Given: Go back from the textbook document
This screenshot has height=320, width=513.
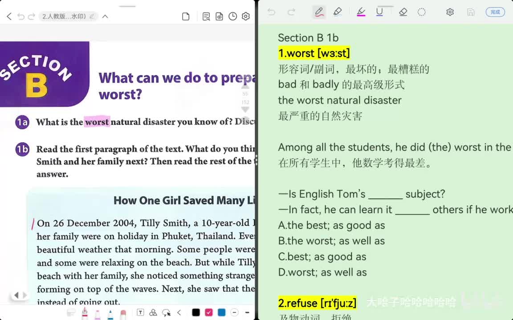Looking at the screenshot, I should (x=9, y=16).
